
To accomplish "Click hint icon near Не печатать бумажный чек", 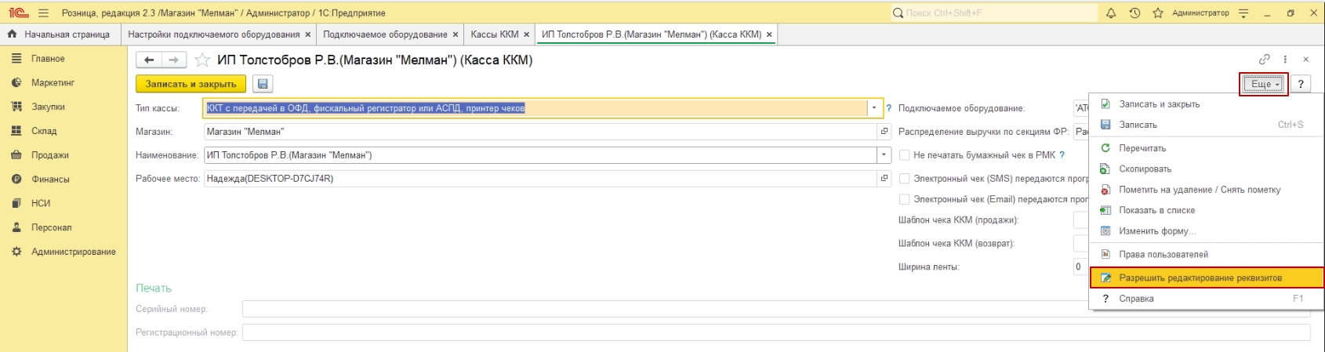I will (1062, 155).
